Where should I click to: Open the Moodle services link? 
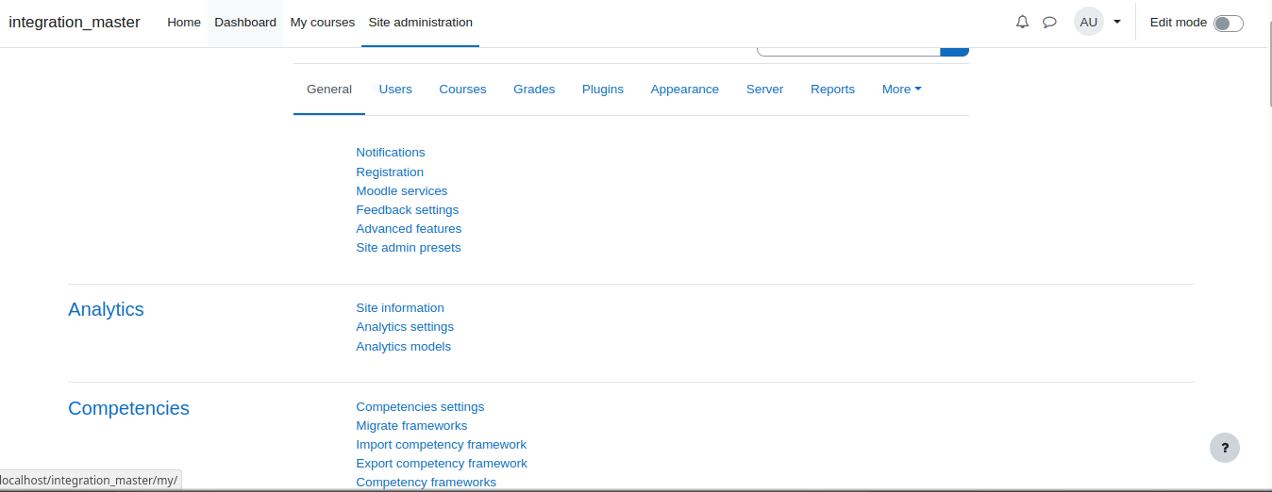point(402,191)
